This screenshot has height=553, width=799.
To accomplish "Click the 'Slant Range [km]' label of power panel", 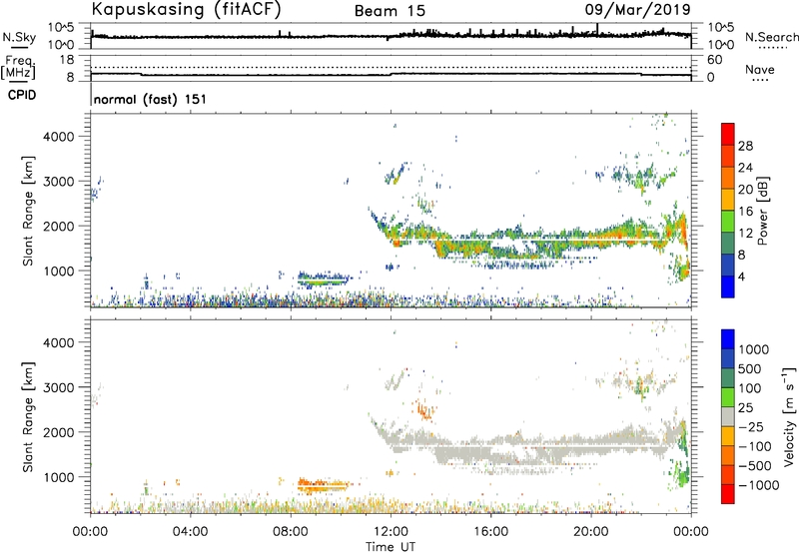I will 28,211.
